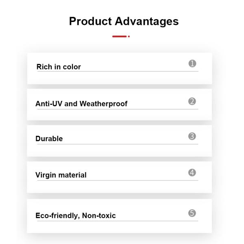
Task: Click the red dash under the heading
Action: (119, 37)
